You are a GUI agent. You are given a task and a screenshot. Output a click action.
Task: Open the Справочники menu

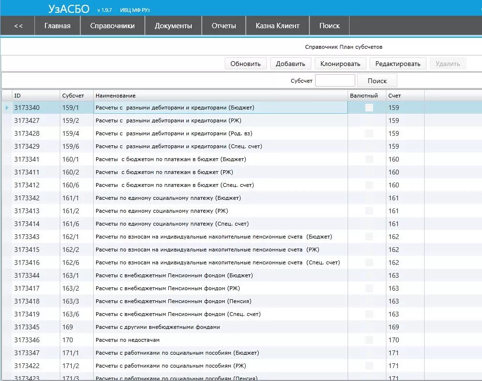point(112,26)
